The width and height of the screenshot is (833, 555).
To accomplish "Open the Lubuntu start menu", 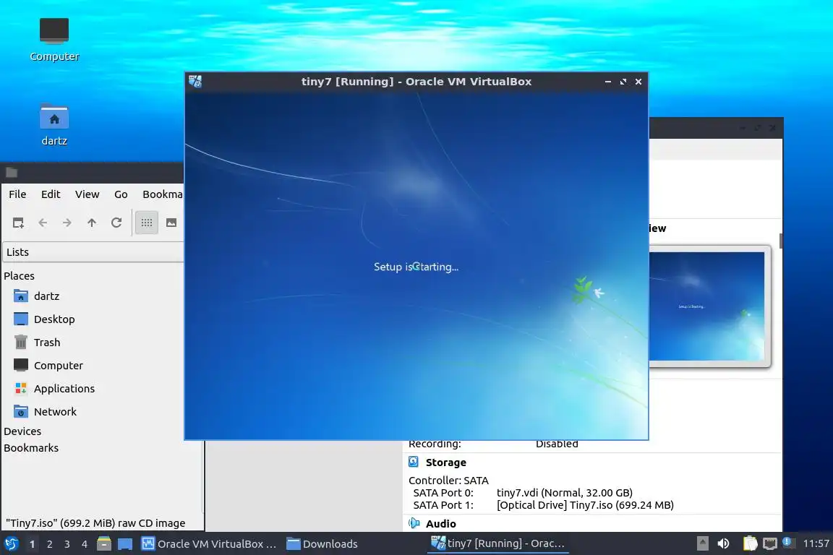I will [12, 544].
